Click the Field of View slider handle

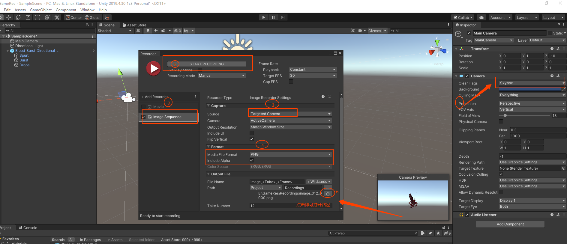pyautogui.click(x=505, y=116)
